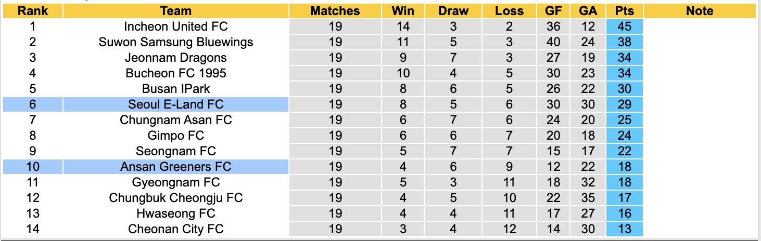The height and width of the screenshot is (241, 761).
Task: Click Cheonan City's 13 points cell
Action: coord(625,229)
